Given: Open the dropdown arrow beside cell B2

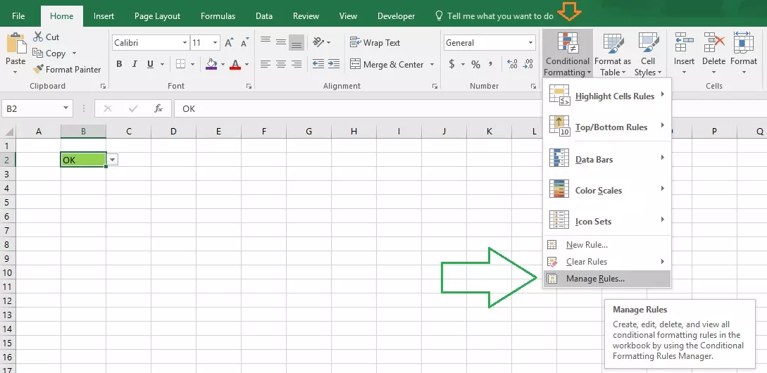Looking at the screenshot, I should 112,160.
